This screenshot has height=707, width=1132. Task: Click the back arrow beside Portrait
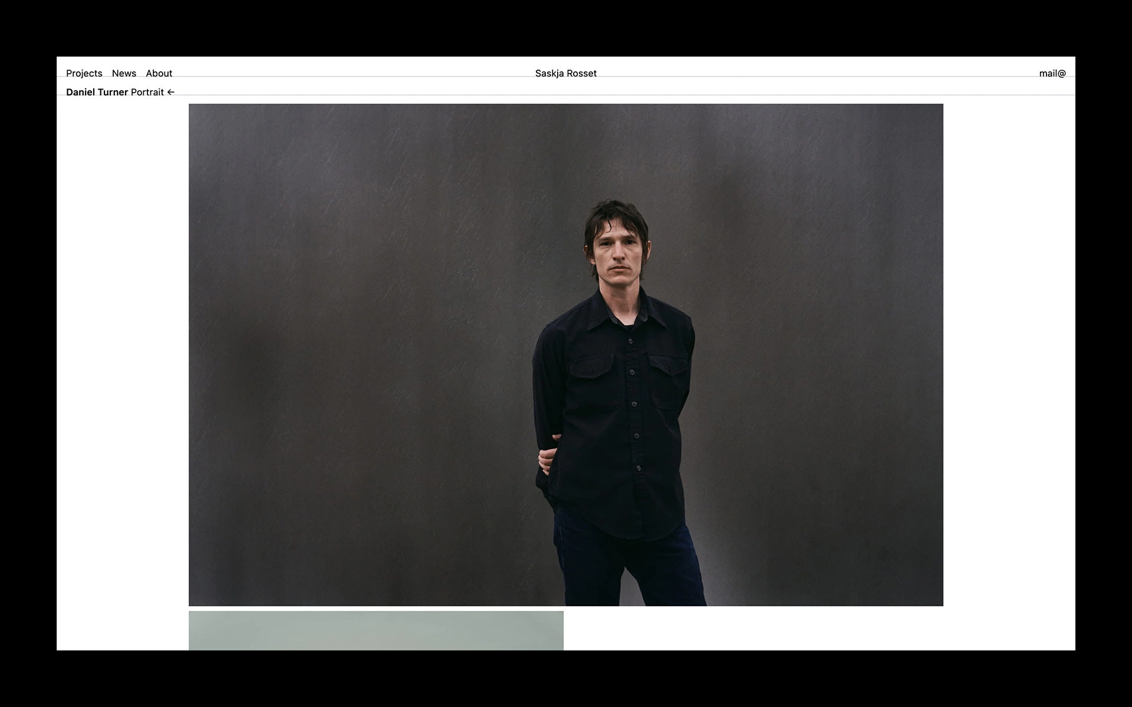171,92
